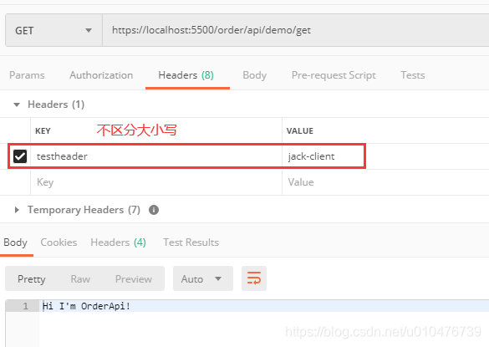View the response Headers (4) tab
The image size is (489, 347).
pos(118,242)
